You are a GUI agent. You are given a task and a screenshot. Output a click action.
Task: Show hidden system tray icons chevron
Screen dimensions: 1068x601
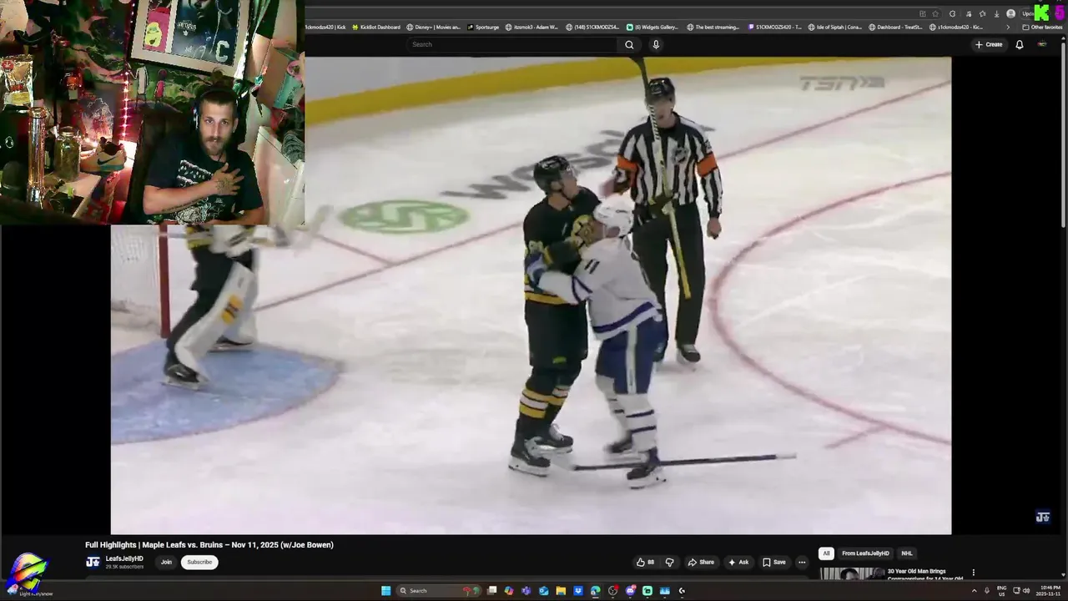pos(974,591)
